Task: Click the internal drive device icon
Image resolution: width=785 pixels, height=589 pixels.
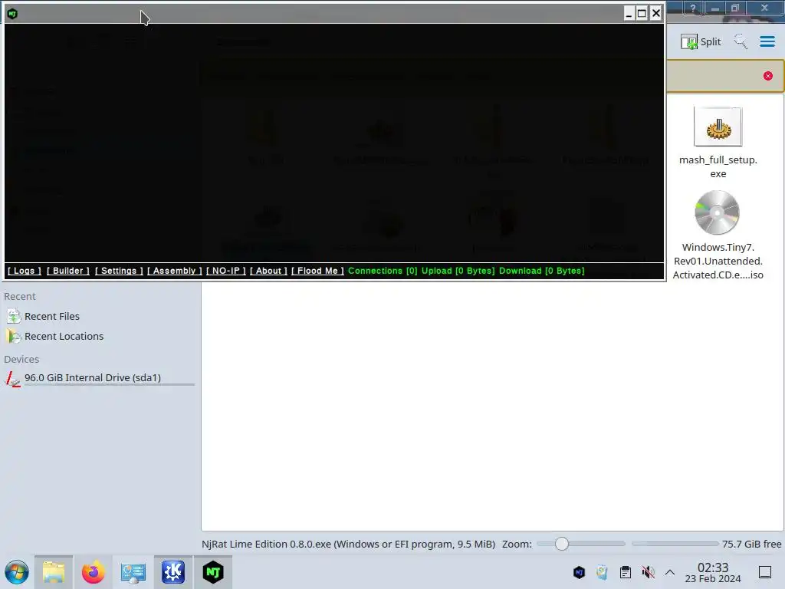Action: tap(12, 378)
